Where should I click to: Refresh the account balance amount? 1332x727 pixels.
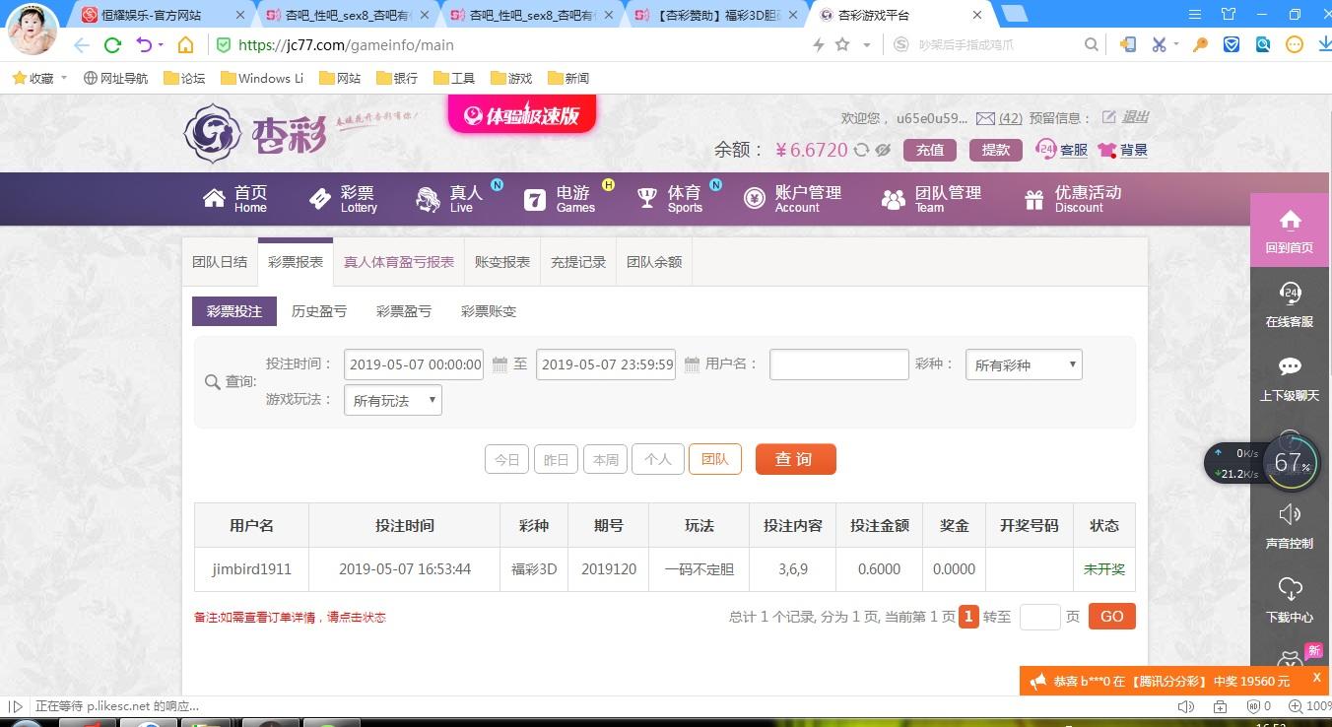click(860, 150)
